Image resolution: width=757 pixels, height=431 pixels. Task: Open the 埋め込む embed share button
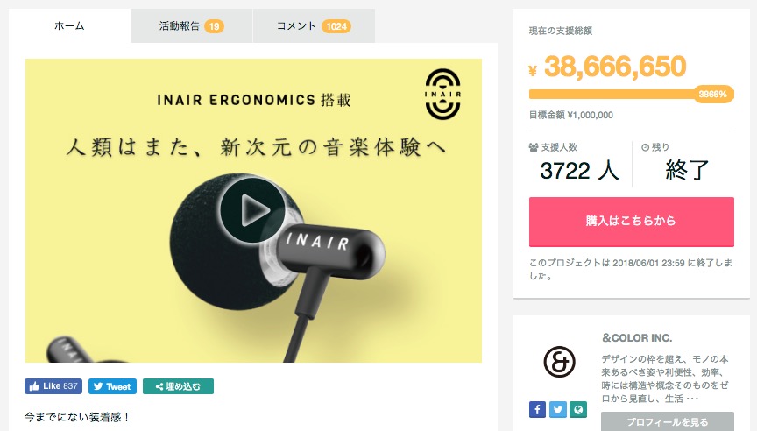178,386
